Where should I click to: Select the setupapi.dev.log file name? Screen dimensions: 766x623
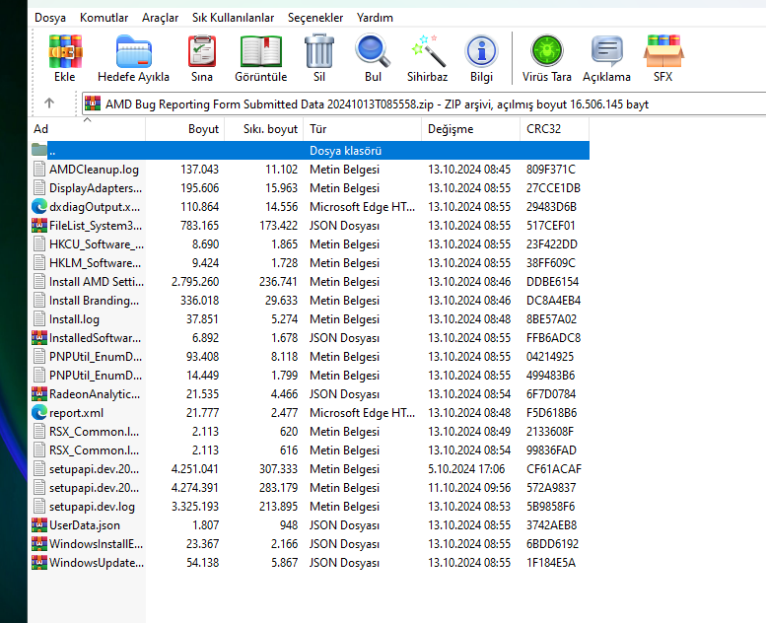pos(92,507)
